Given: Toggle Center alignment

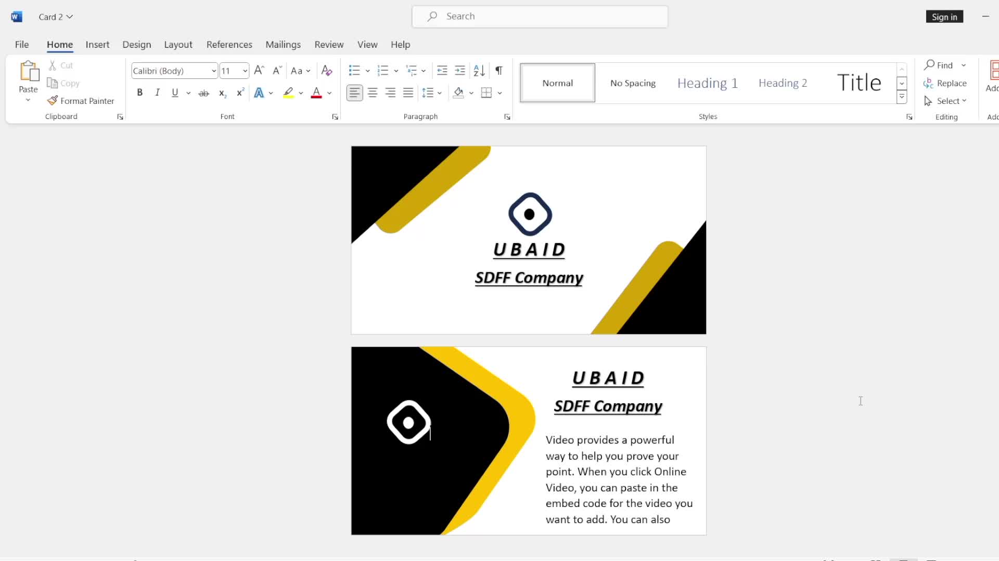Looking at the screenshot, I should pyautogui.click(x=373, y=93).
